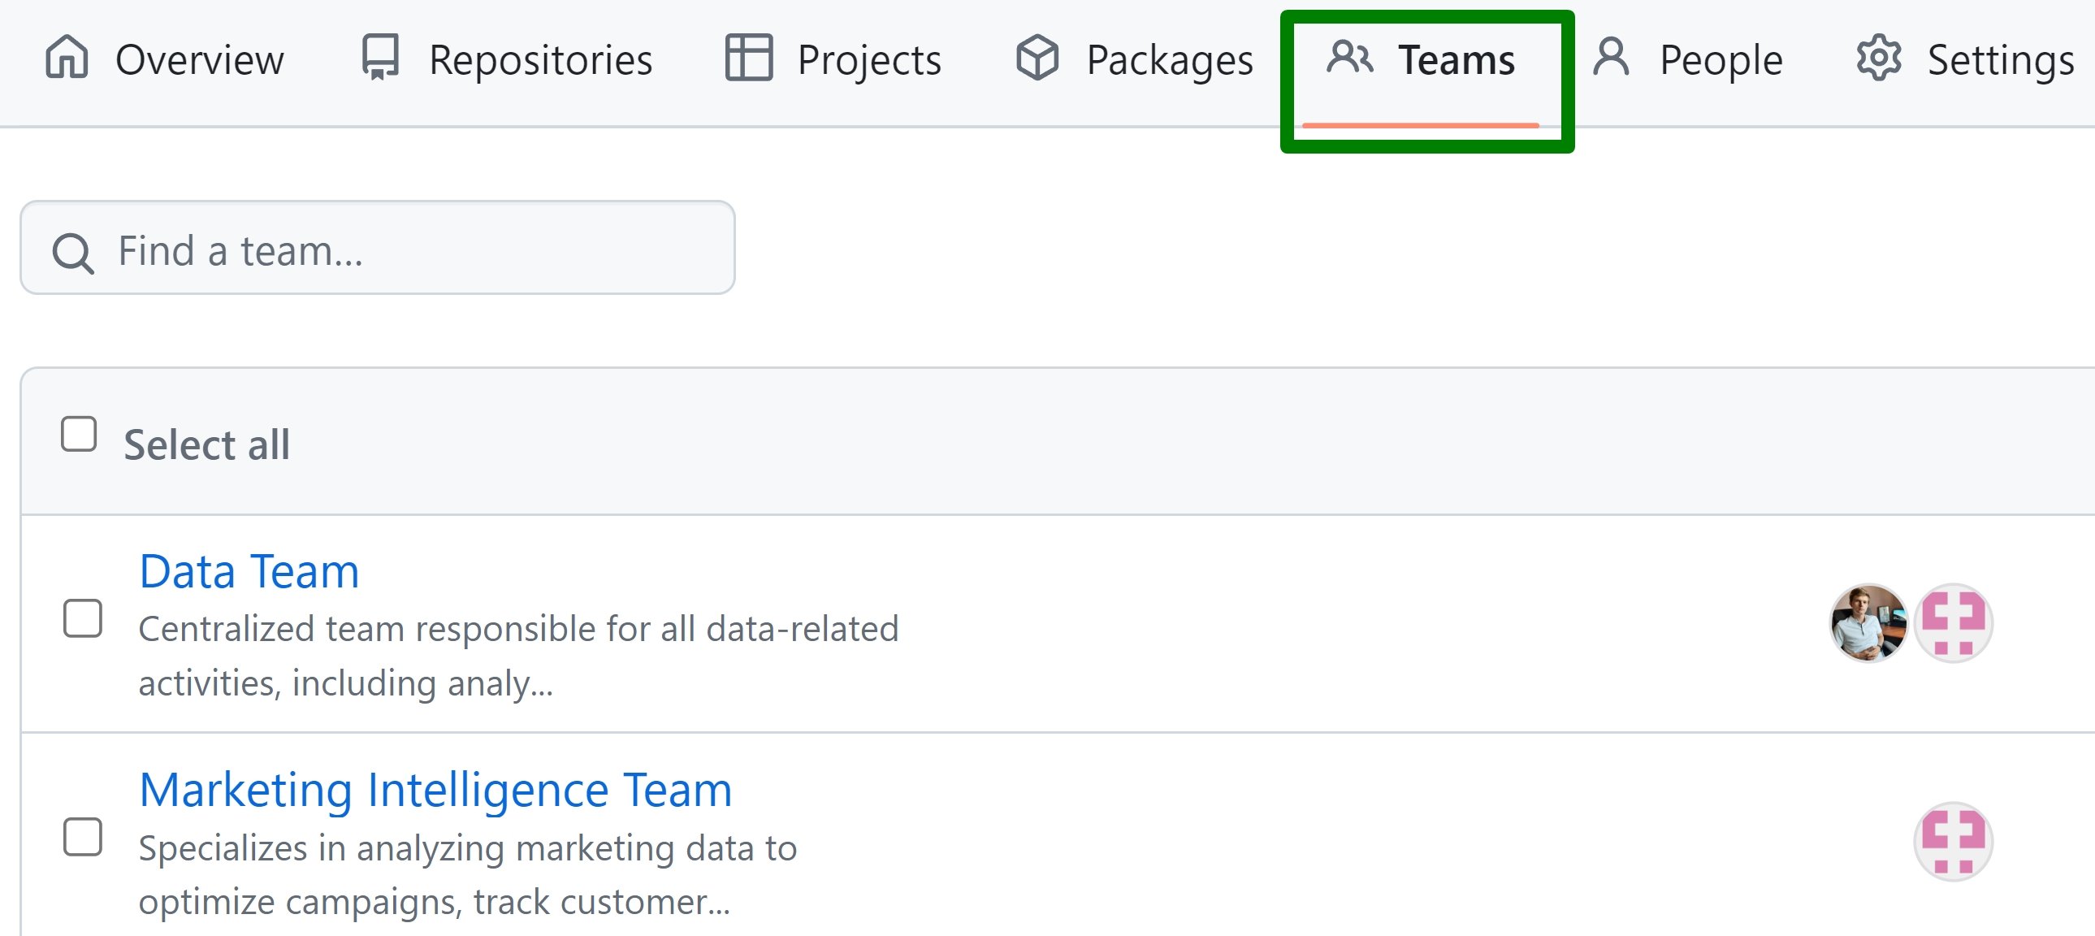2095x936 pixels.
Task: Open the Settings tab
Action: (x=1966, y=59)
